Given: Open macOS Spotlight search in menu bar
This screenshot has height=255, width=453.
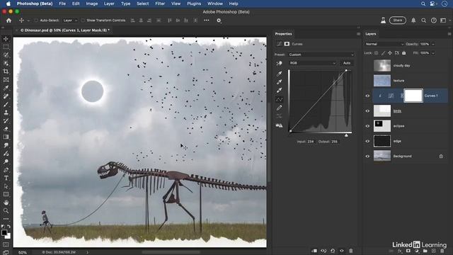Looking at the screenshot, I should point(423,4).
